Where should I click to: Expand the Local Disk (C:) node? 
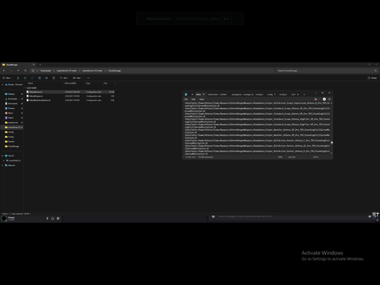[x=4, y=160]
